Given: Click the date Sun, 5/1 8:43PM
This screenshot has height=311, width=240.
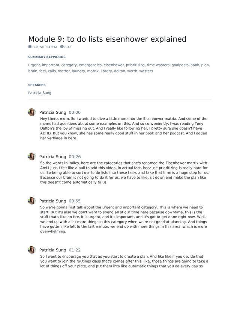Looking at the screenshot, I should pos(45,47).
